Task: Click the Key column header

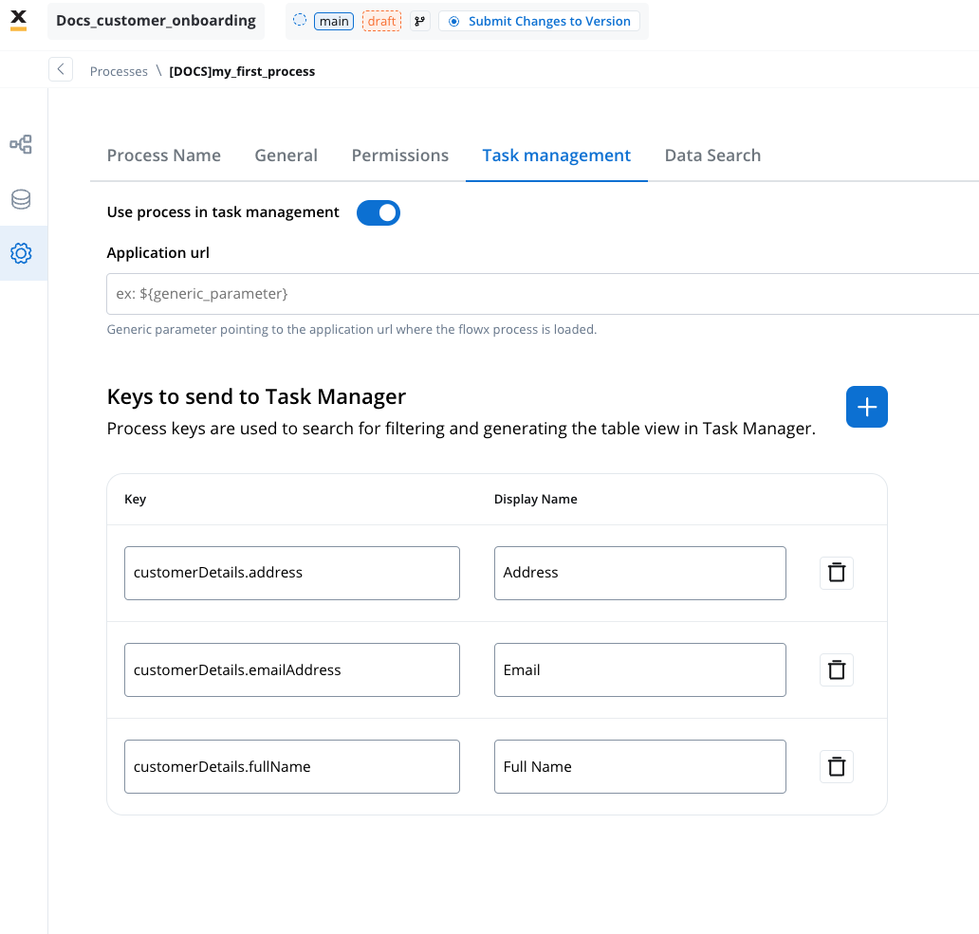Action: point(135,499)
